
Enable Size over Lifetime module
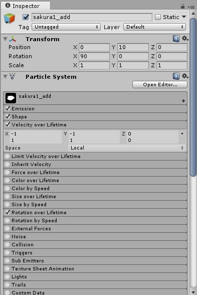[8, 197]
